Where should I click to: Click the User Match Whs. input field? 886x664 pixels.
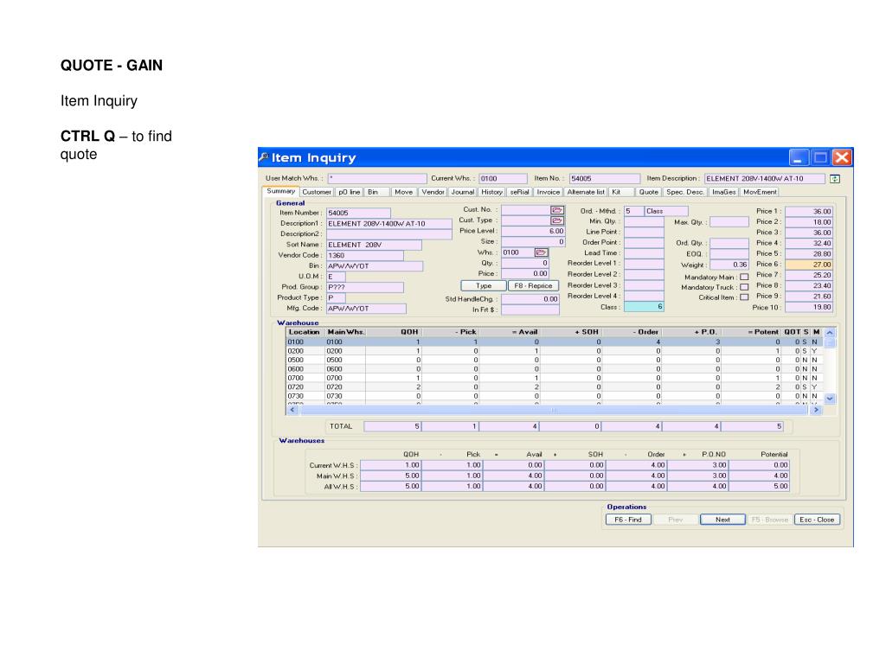pyautogui.click(x=377, y=178)
